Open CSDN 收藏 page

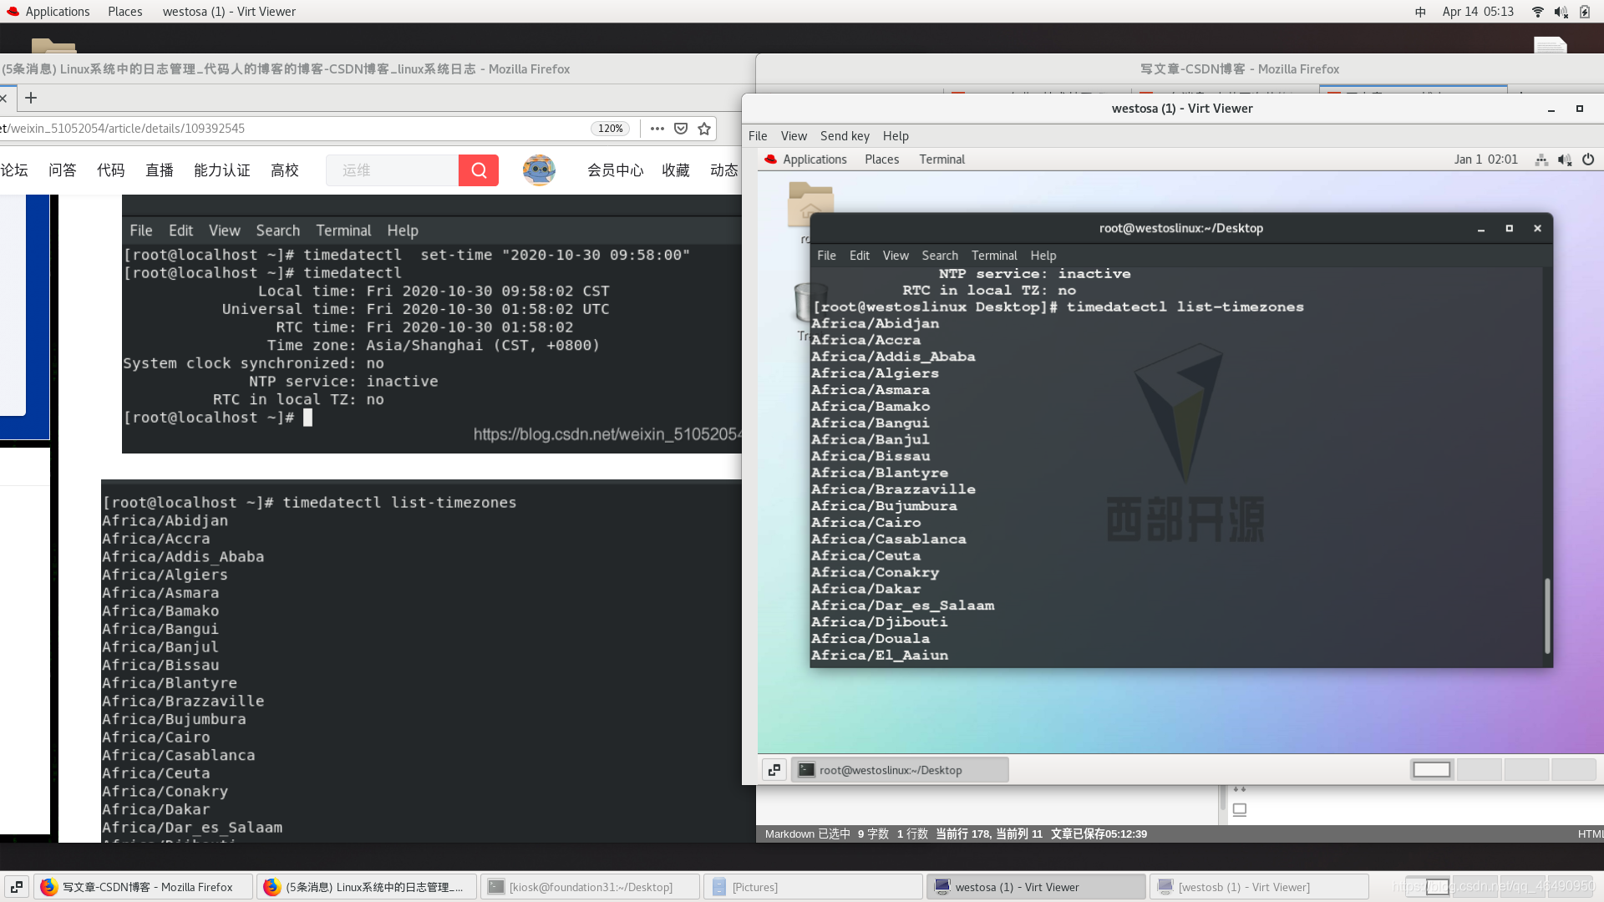point(676,170)
